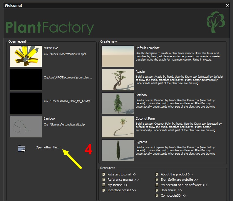This screenshot has height=201, width=233.
Task: Click the essai1.tpfp path text
Action: point(64,124)
